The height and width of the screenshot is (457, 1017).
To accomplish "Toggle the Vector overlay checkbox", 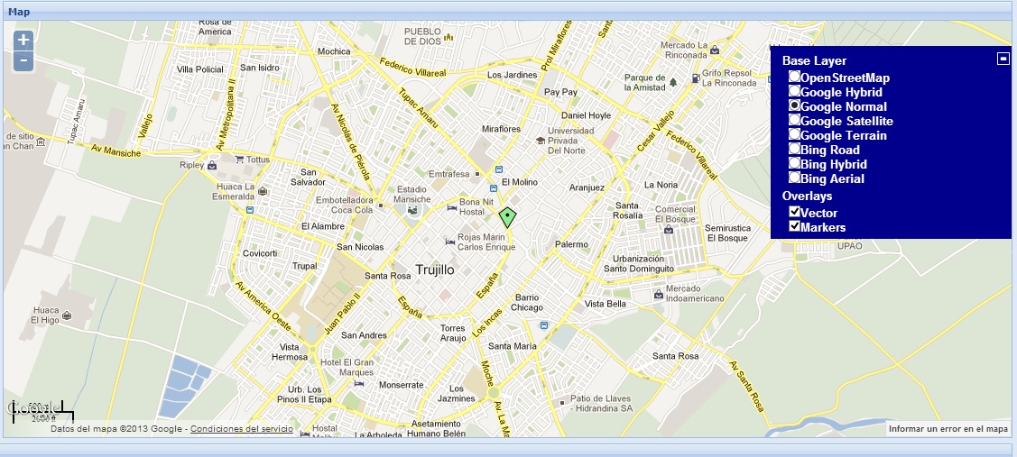I will tap(794, 211).
